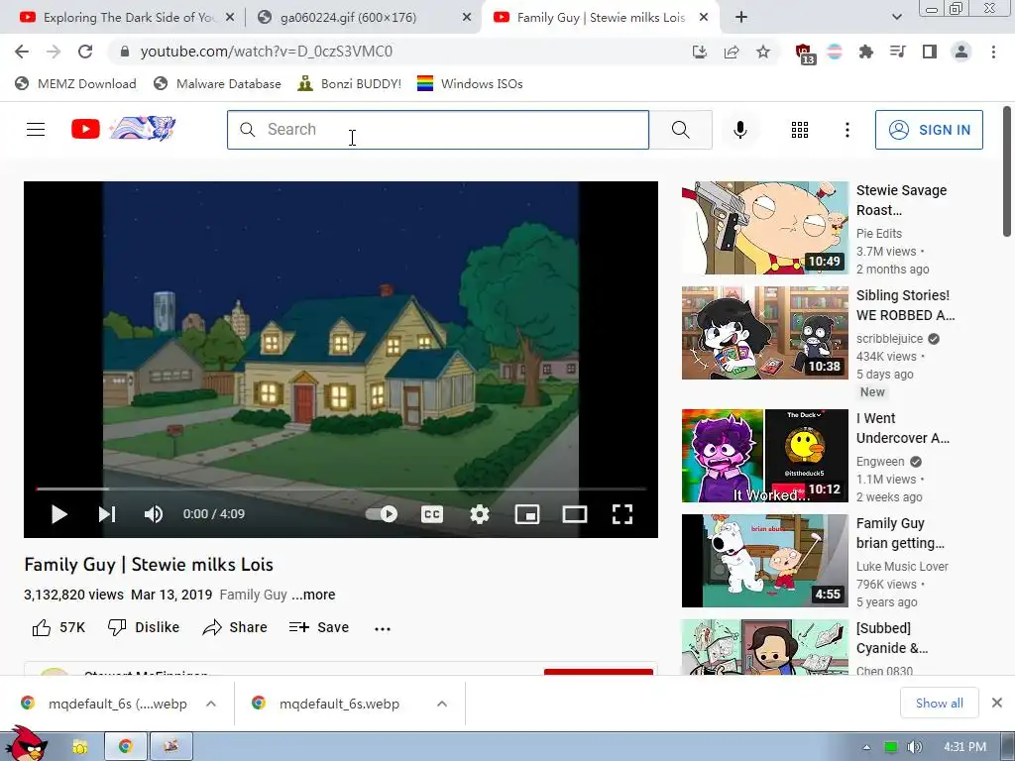The width and height of the screenshot is (1015, 761).
Task: Toggle autoplay switch in player
Action: 382,514
